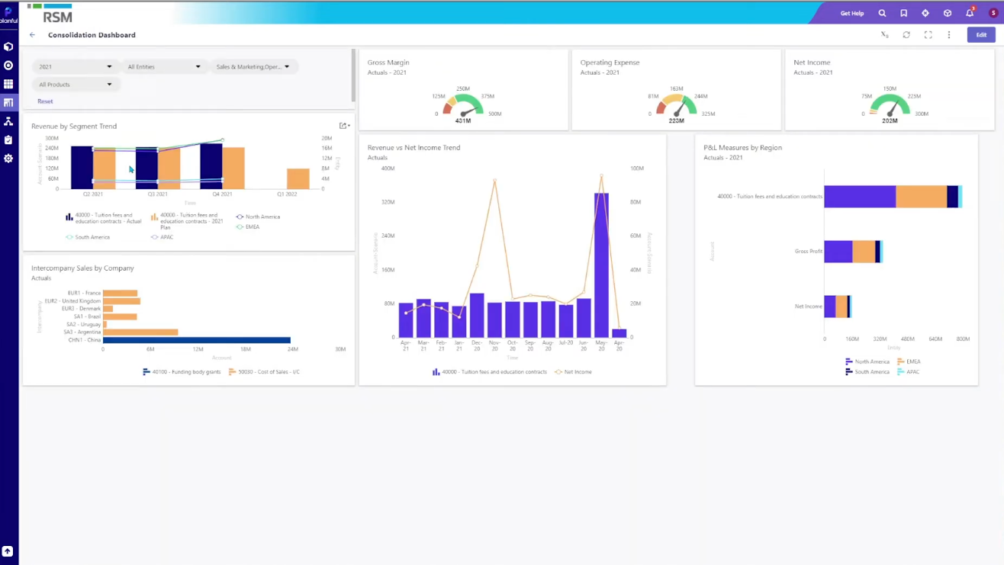Open the hierarchy icon in left sidebar

(x=8, y=121)
